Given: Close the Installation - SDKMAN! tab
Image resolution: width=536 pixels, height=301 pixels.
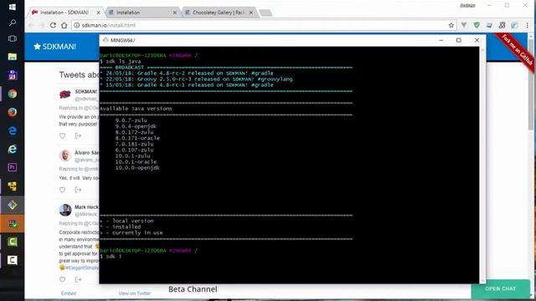Looking at the screenshot, I should 99,13.
